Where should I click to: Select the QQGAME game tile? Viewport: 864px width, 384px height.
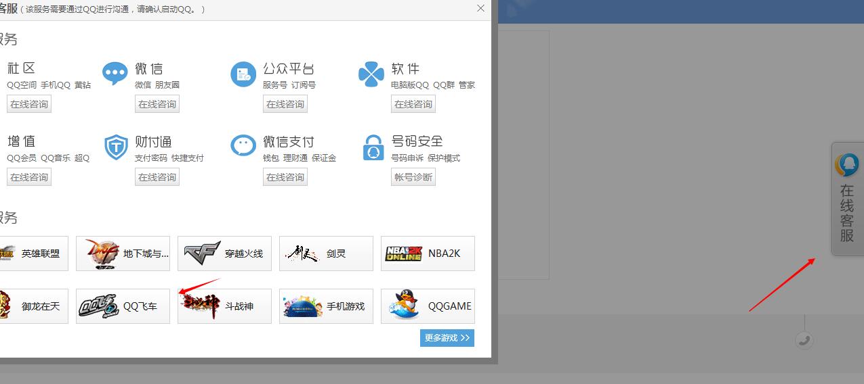coord(428,306)
